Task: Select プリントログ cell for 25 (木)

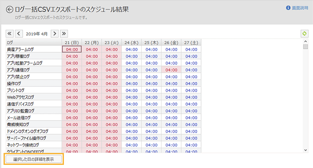Action: (x=151, y=90)
